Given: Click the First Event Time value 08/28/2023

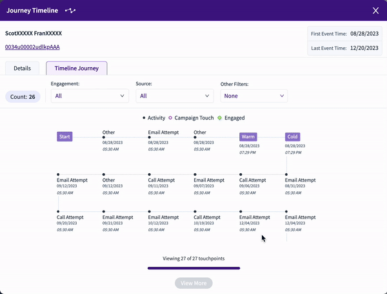Looking at the screenshot, I should [x=364, y=34].
